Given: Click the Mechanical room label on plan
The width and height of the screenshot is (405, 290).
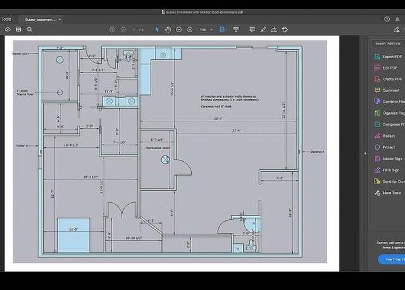Looking at the screenshot, I should coord(158,148).
